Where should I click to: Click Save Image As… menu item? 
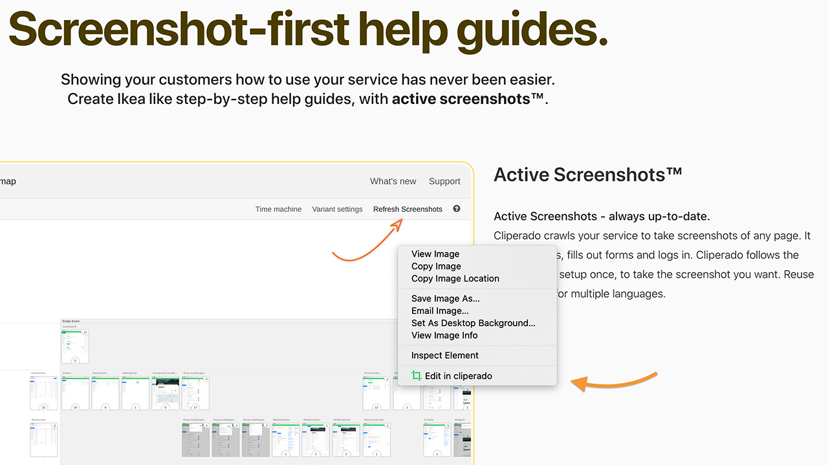pos(445,298)
